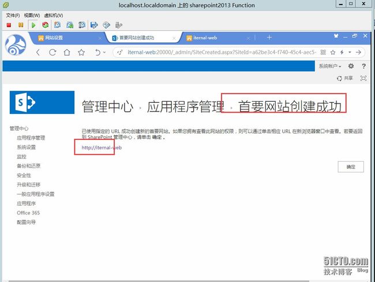Go to browser home page icon
Image resolution: width=375 pixels, height=282 pixels.
67,52
